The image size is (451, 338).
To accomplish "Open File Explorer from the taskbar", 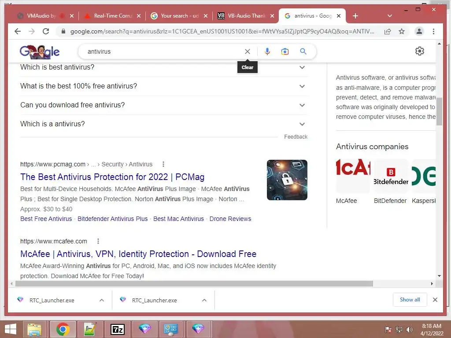I will coord(34,329).
